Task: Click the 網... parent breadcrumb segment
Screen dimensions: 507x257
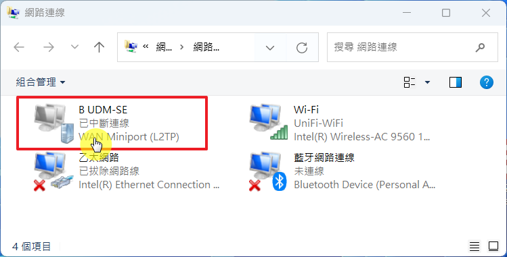Action: (164, 47)
